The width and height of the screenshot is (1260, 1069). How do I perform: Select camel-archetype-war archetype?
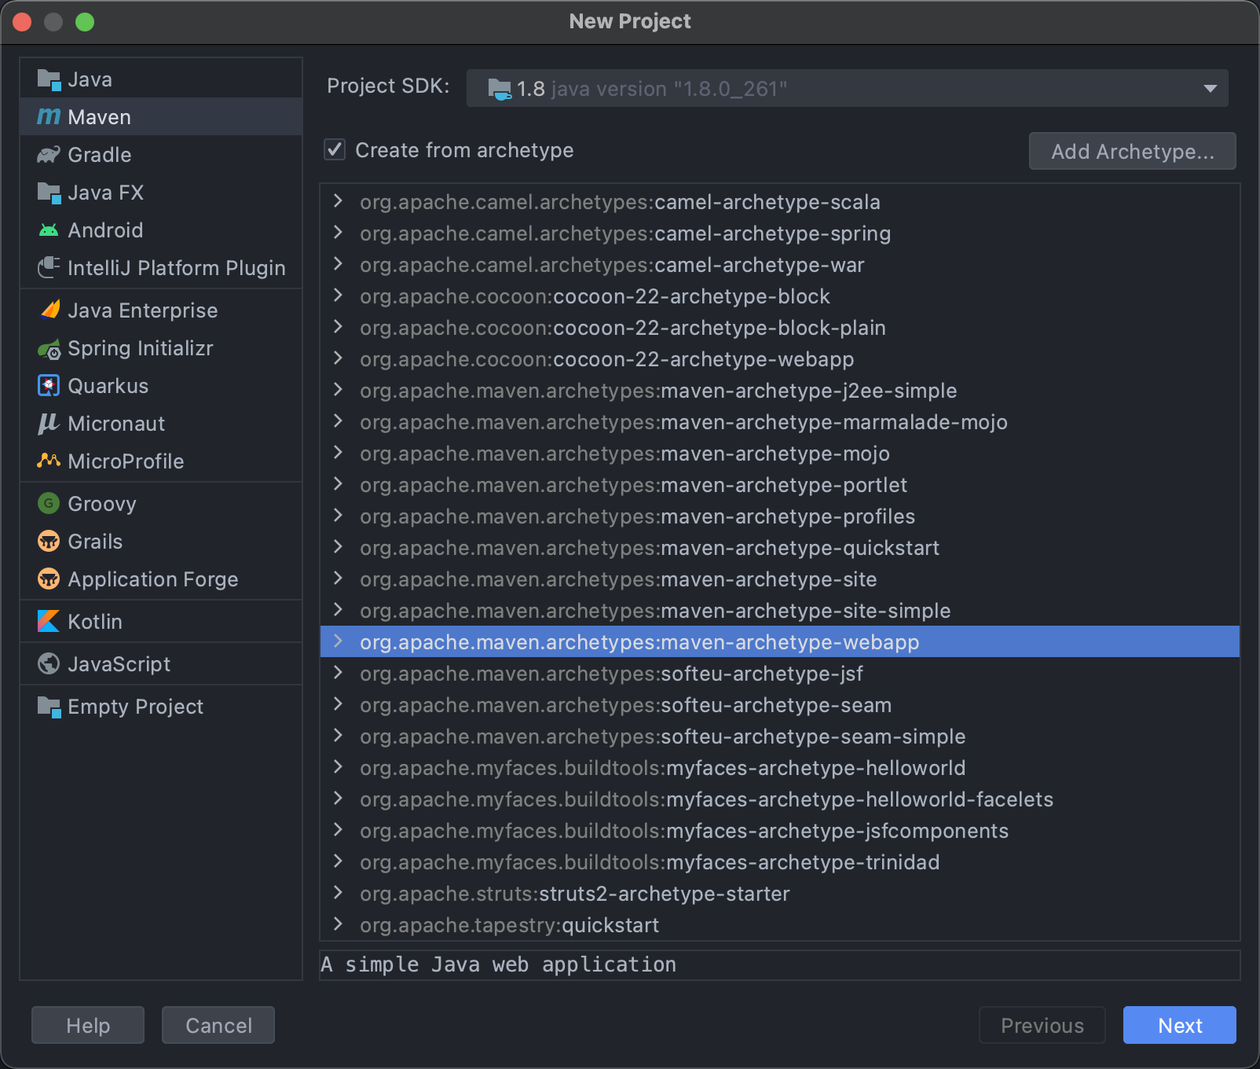(x=780, y=265)
